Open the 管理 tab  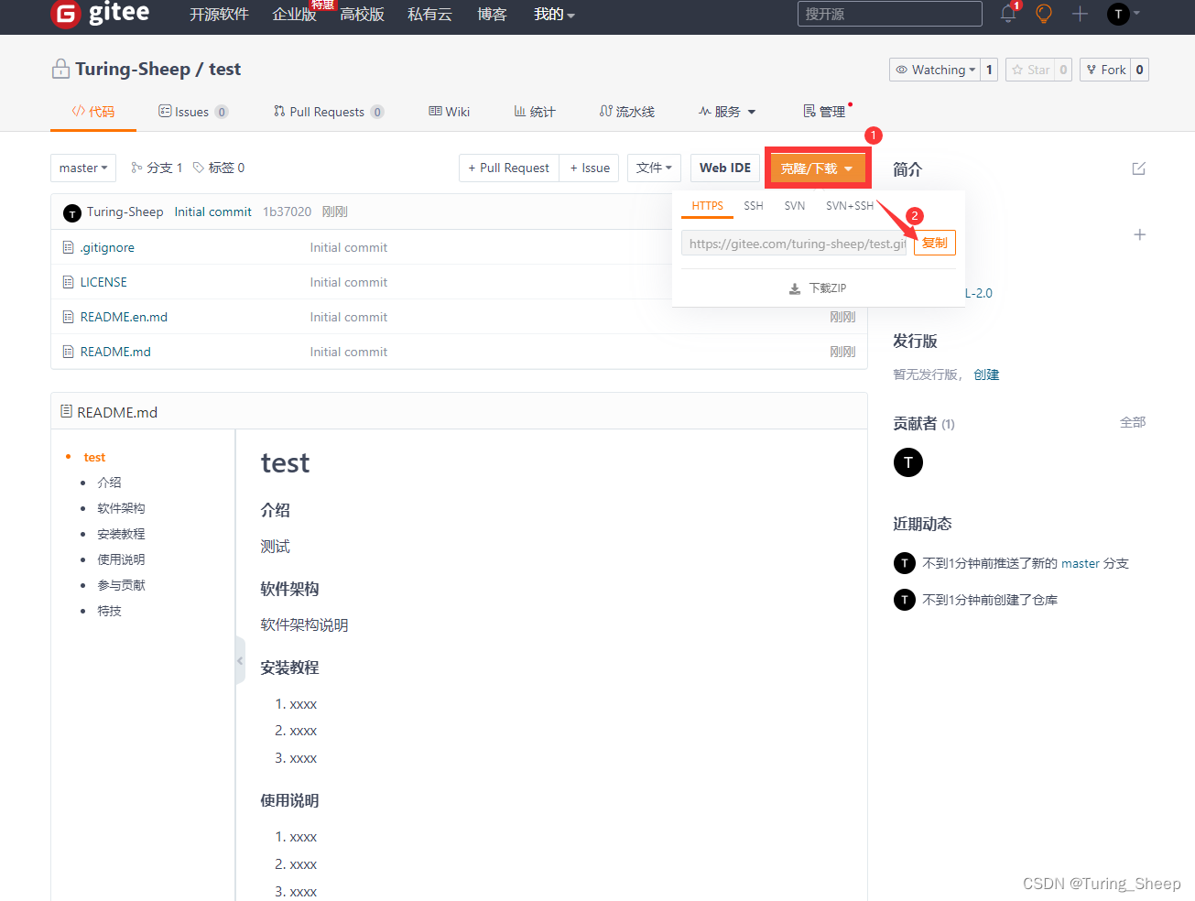824,112
